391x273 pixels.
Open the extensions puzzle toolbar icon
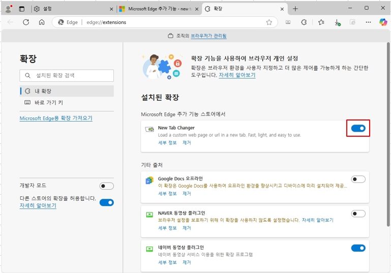click(304, 22)
